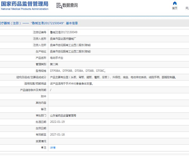Click the 管理类别 row label
The height and width of the screenshot is (156, 189).
[x=41, y=64]
